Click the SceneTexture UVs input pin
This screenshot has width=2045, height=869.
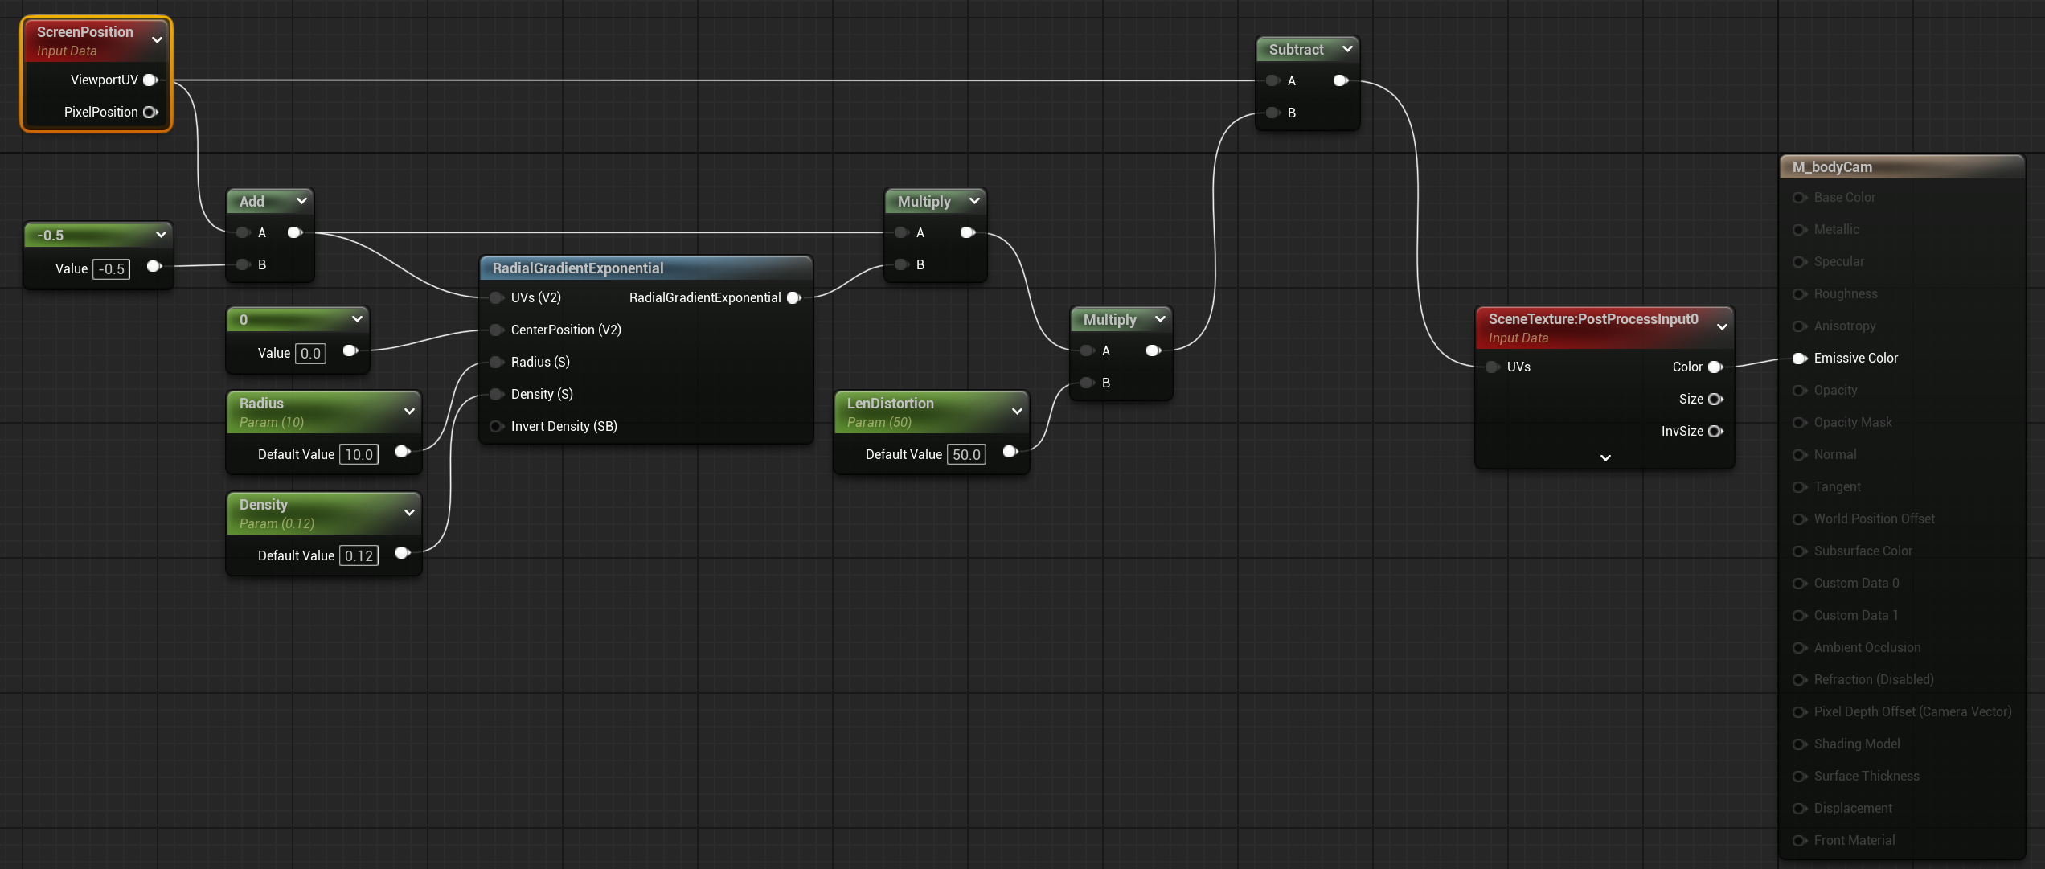pos(1493,367)
